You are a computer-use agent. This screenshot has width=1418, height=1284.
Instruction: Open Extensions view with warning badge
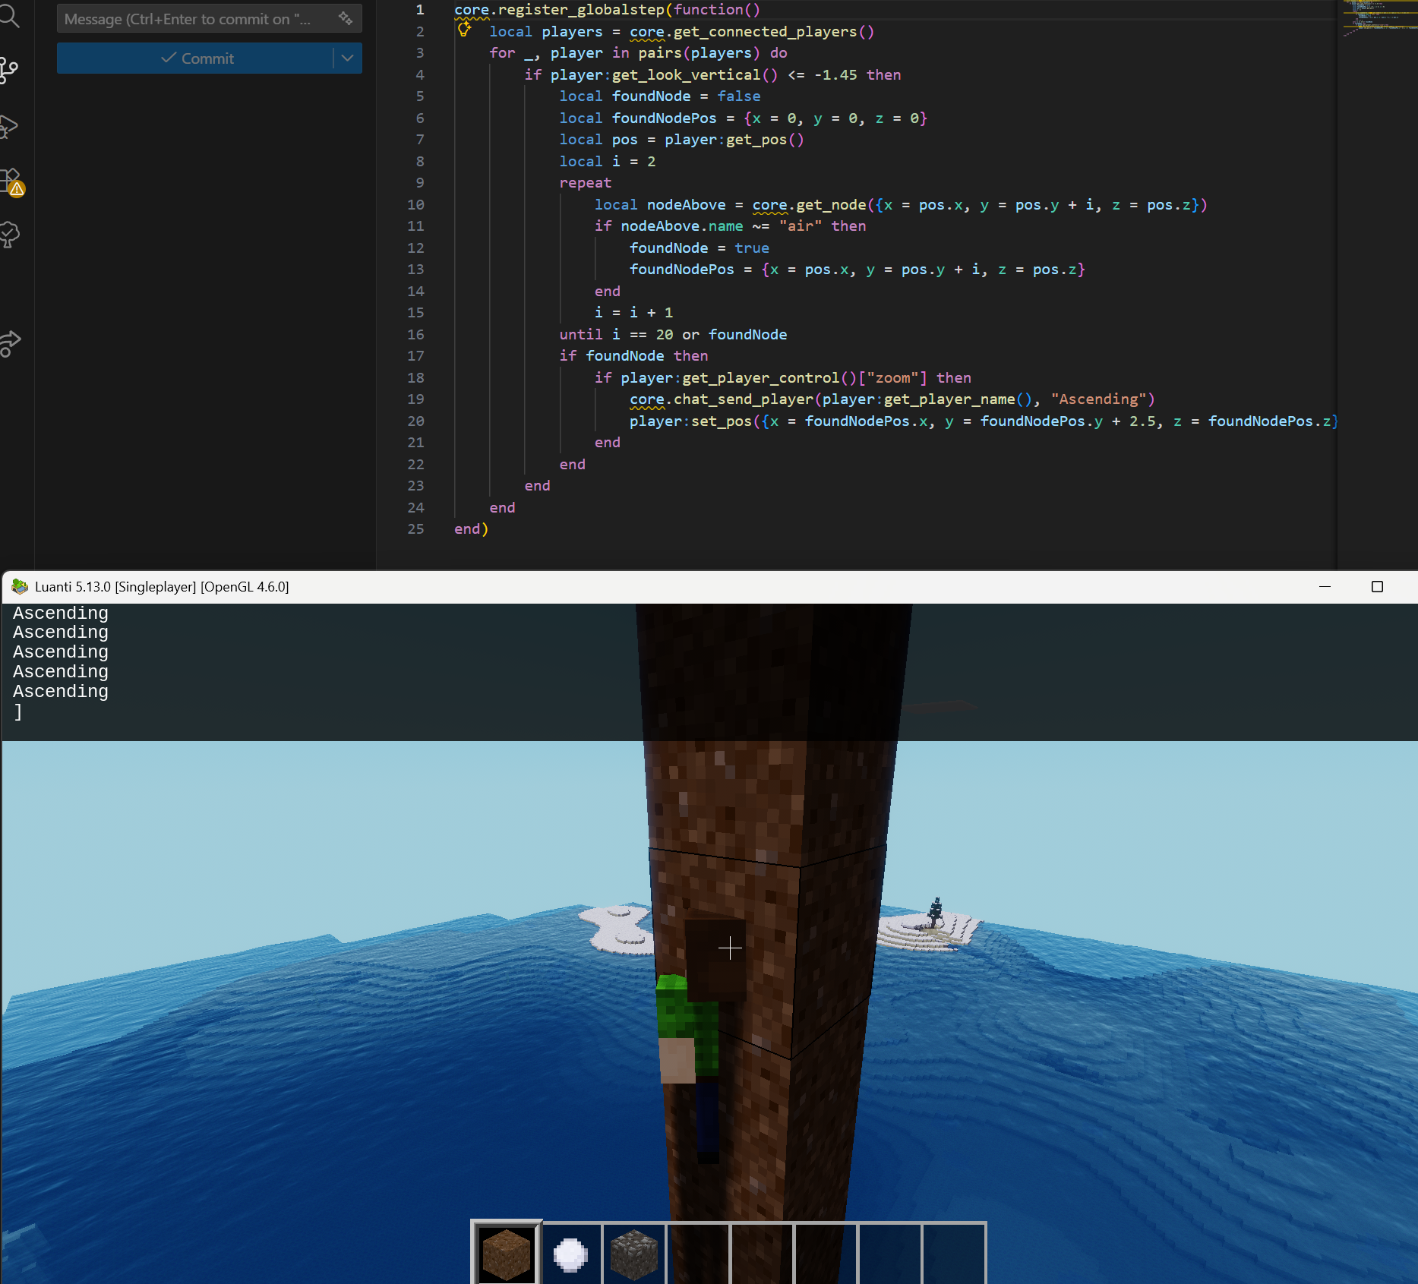tap(11, 182)
